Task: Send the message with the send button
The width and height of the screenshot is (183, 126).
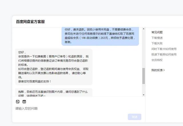Action: click(134, 117)
